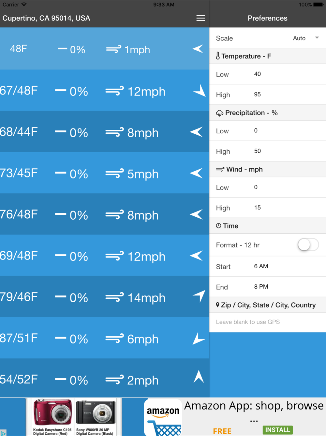Toggle the Format - 12 hr switch
This screenshot has width=326, height=436.
[308, 244]
